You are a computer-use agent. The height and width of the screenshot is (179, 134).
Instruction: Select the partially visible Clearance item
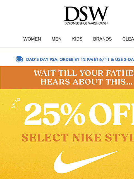coord(128,39)
